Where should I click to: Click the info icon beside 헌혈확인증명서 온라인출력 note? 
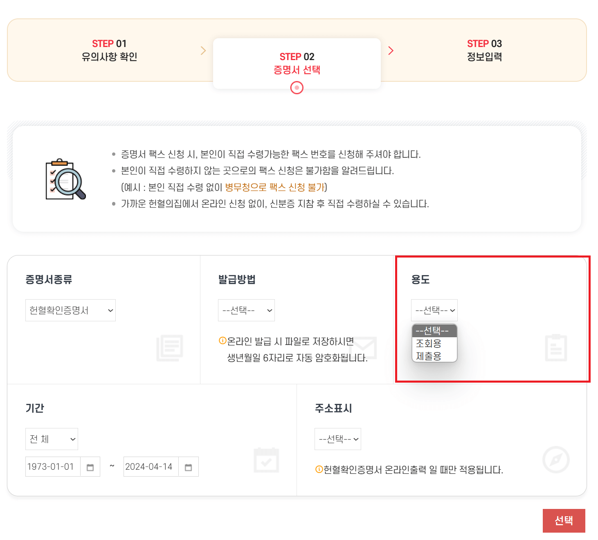pyautogui.click(x=319, y=469)
